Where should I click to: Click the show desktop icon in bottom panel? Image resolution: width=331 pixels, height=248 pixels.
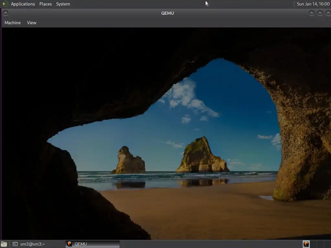pos(4,244)
